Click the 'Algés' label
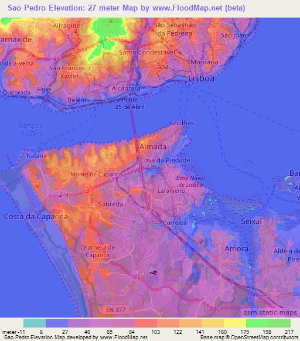Image resolution: width=300 pixels, height=341 pixels. pos(44,89)
